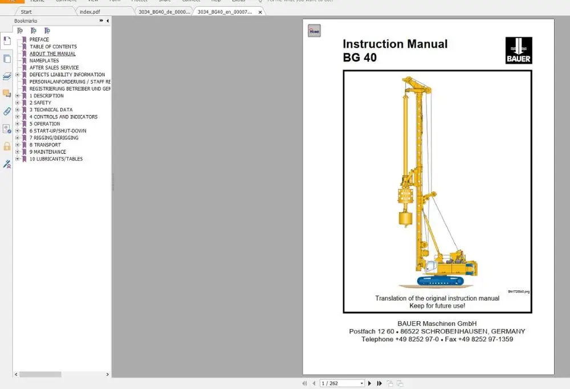Image resolution: width=570 pixels, height=389 pixels.
Task: Select the 1 DESCRIPTION bookmark text
Action: pos(47,96)
